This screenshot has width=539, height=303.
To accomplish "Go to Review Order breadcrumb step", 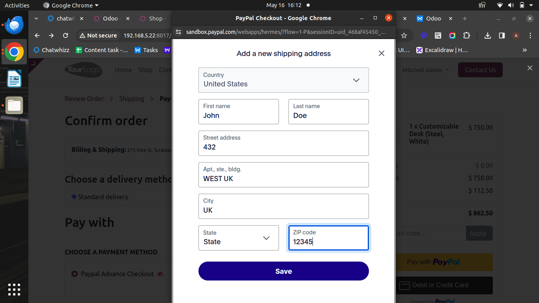I will (84, 99).
